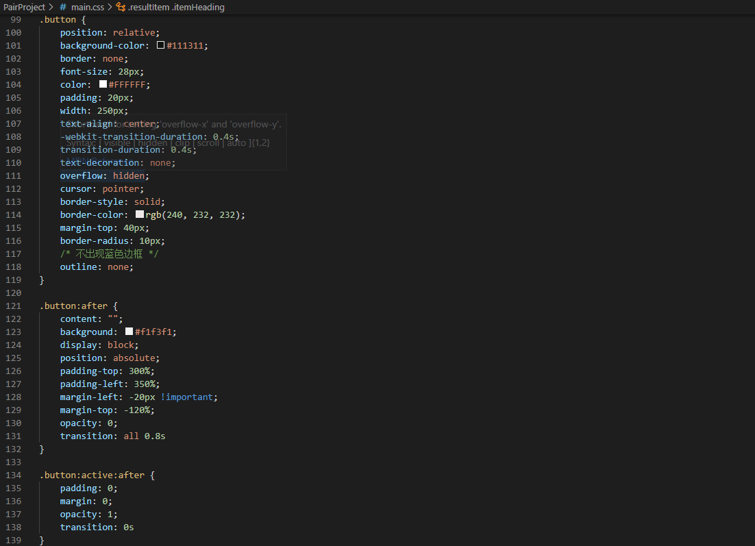Click 'overflow: hidden' declaration
Viewport: 755px width, 546px height.
click(x=105, y=176)
